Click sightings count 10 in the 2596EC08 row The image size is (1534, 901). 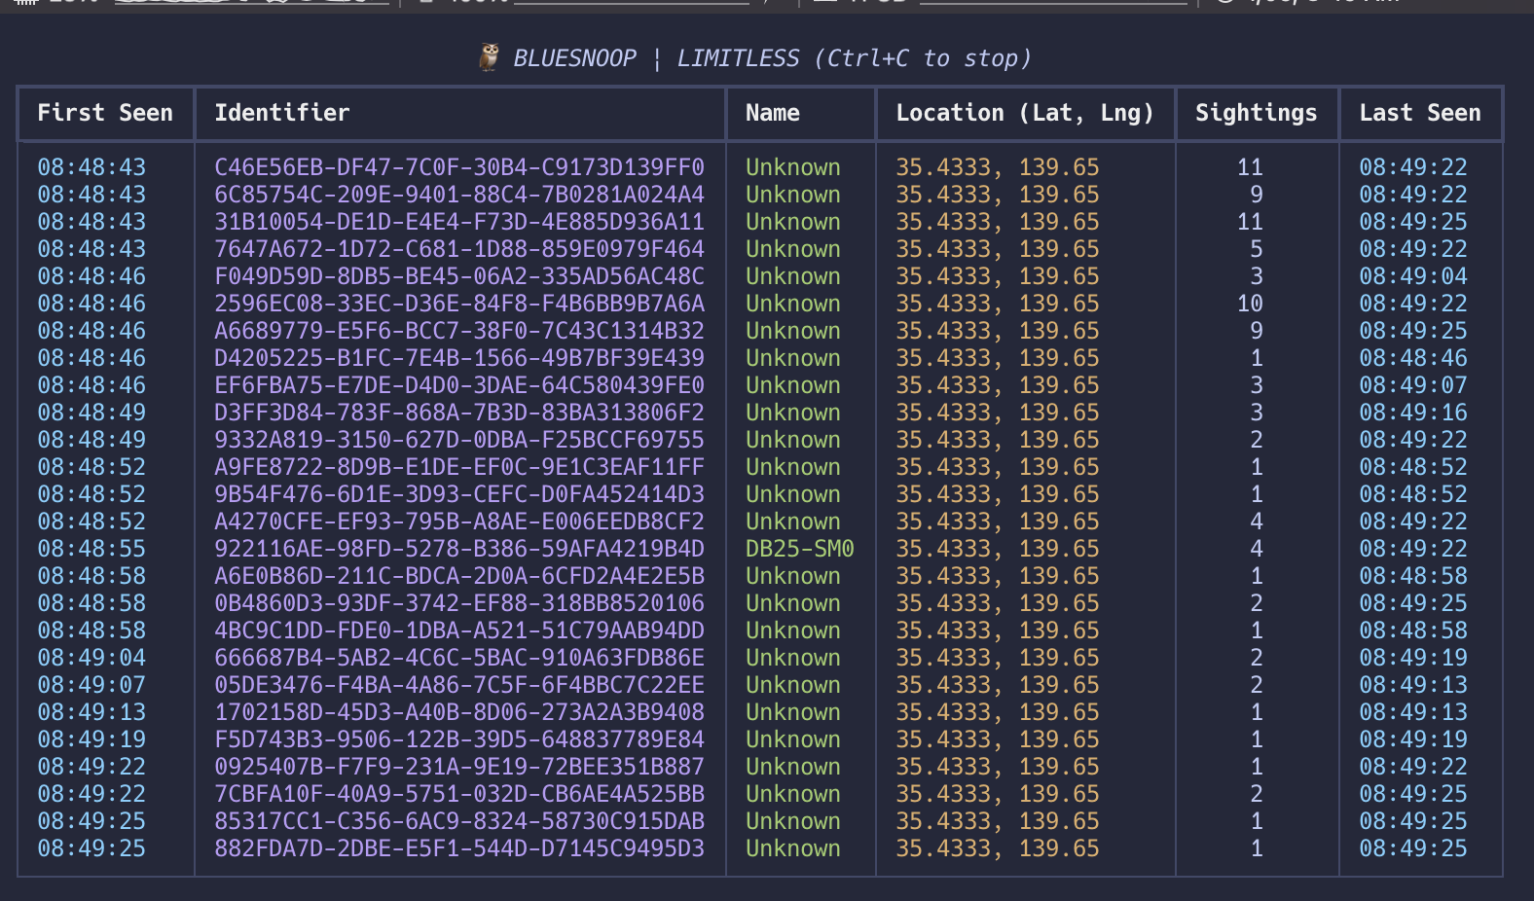pos(1250,304)
